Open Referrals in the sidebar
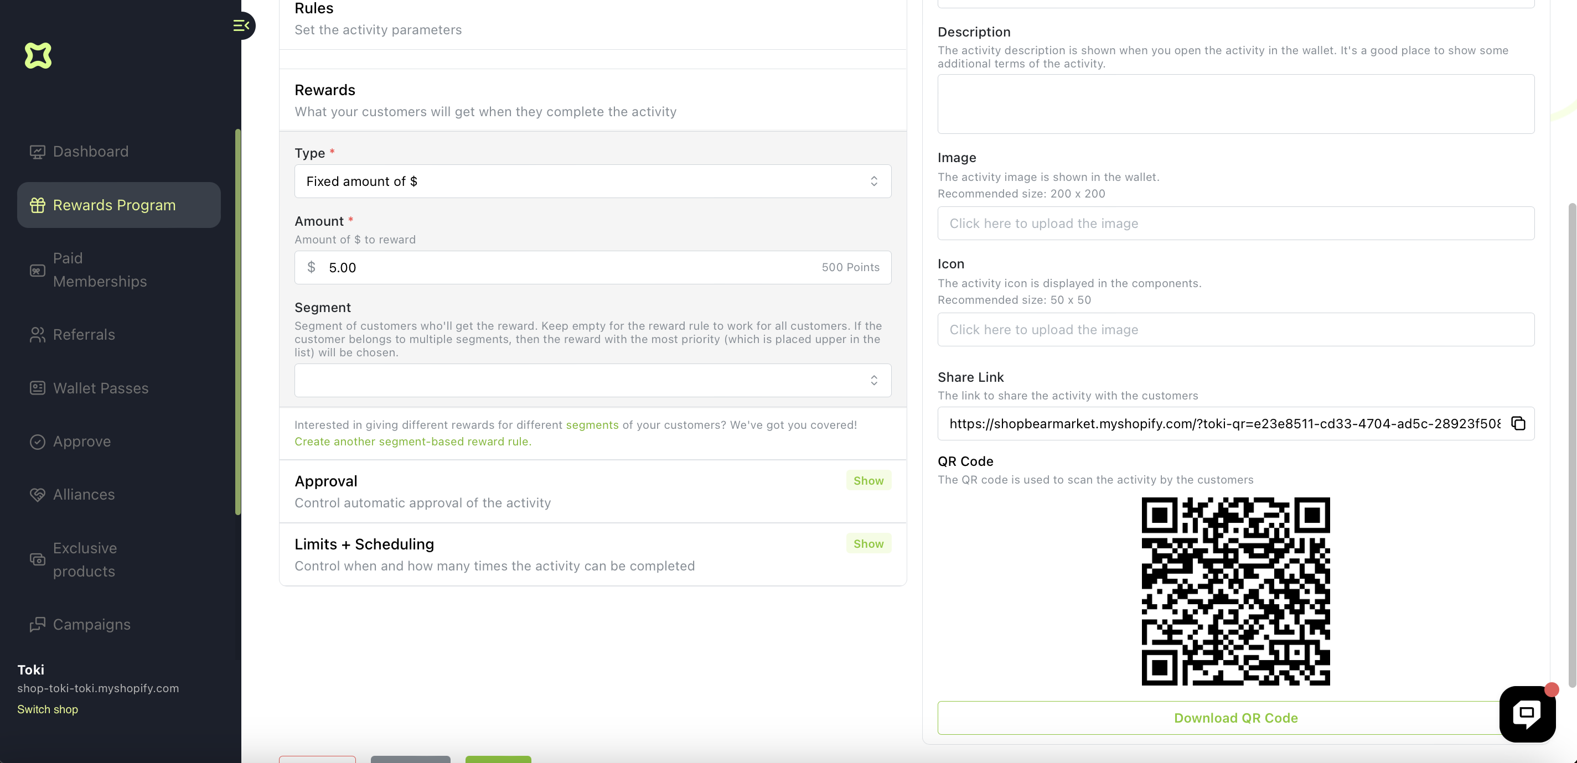The width and height of the screenshot is (1577, 763). (x=84, y=335)
